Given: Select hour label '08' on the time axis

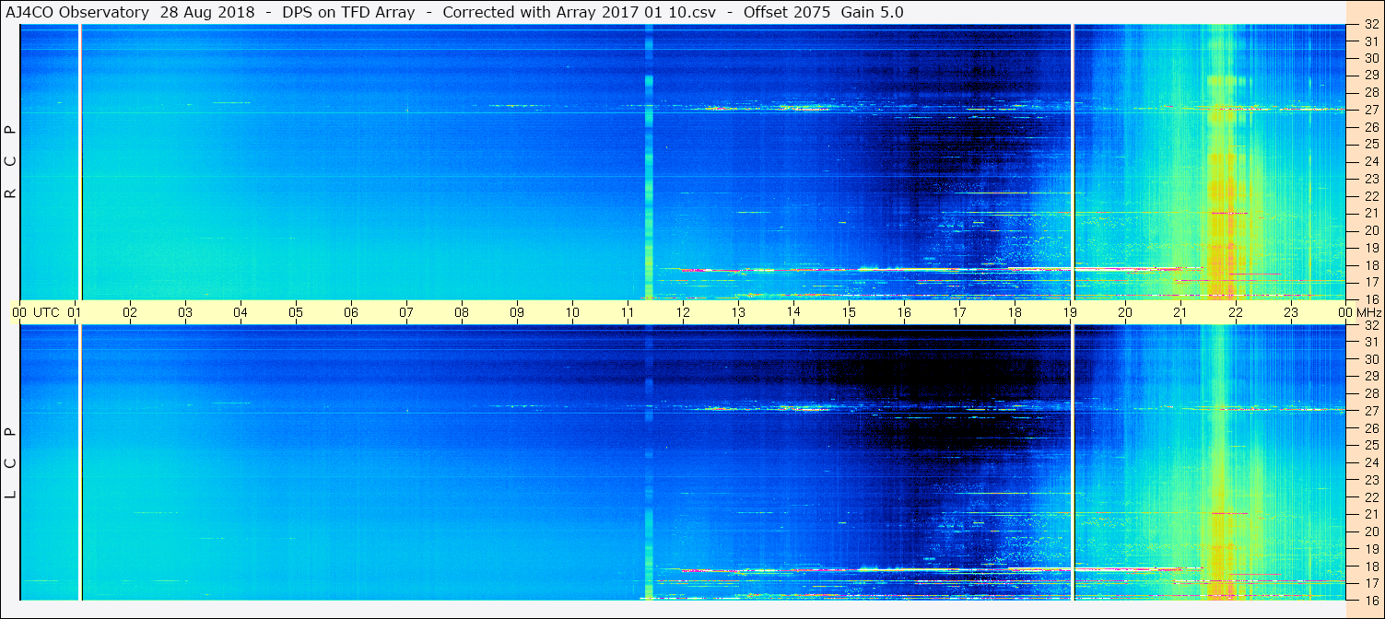Looking at the screenshot, I should [462, 312].
